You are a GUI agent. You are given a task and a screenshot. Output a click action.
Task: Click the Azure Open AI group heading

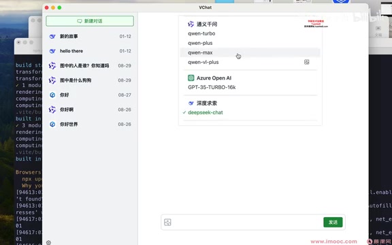[x=214, y=78]
